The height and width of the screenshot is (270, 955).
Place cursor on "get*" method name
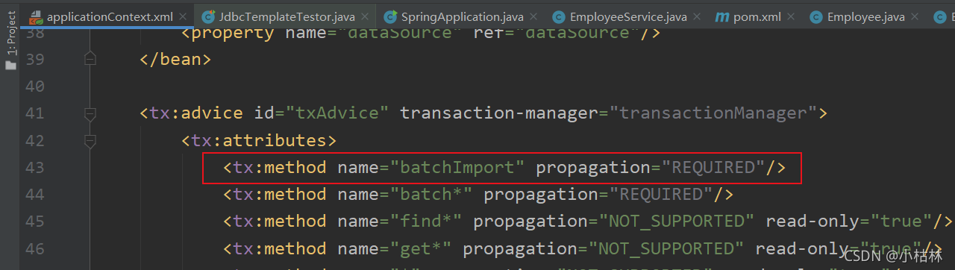(421, 248)
